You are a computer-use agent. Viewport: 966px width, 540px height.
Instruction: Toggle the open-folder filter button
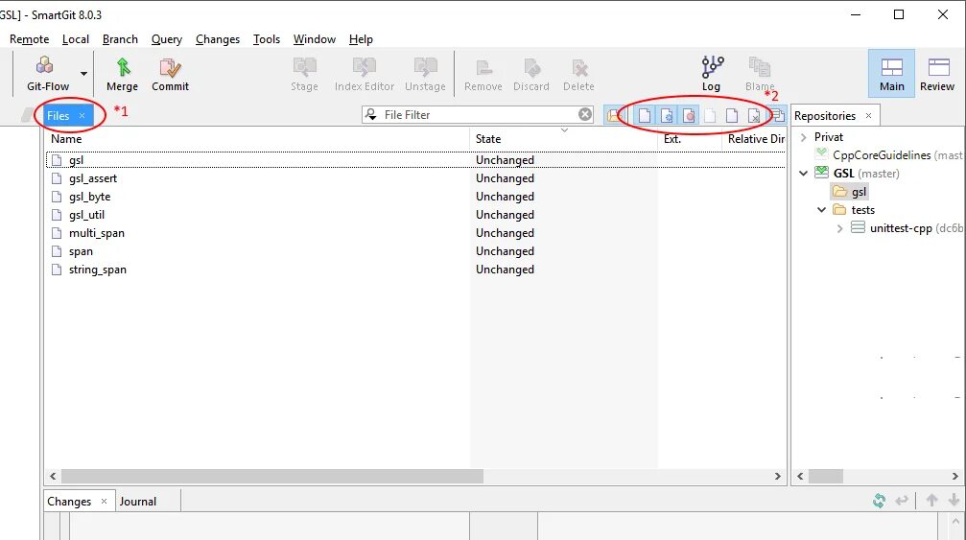point(614,115)
